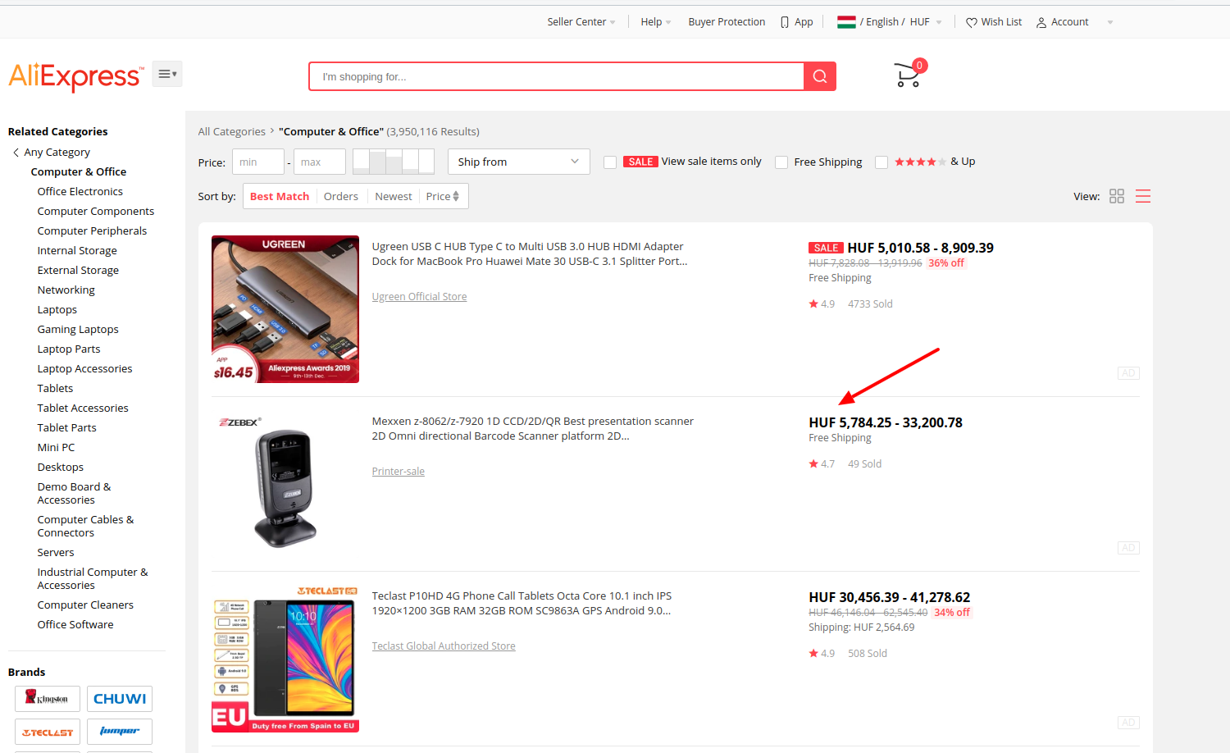The image size is (1230, 753).
Task: Open the Teclast P10HD tablet product title
Action: (522, 603)
